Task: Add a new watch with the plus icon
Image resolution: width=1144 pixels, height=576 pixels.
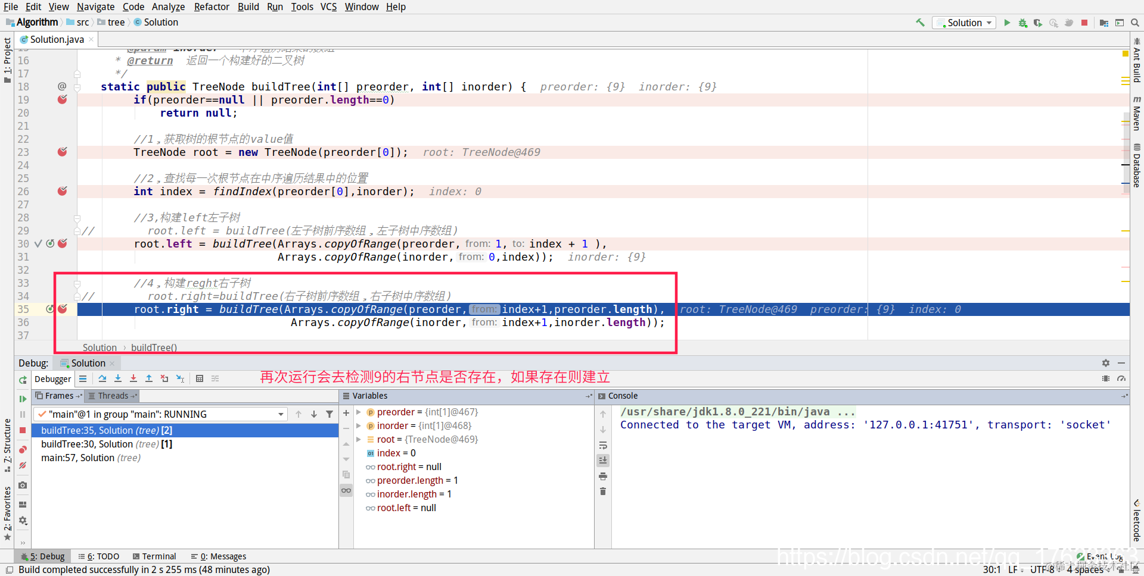Action: 346,412
